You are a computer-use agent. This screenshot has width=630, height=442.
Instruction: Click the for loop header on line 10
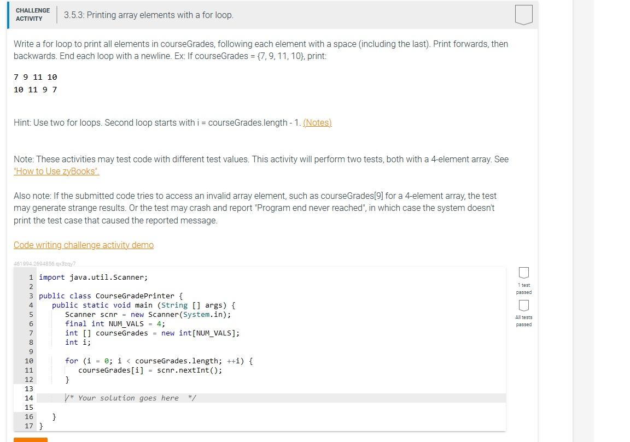click(159, 361)
